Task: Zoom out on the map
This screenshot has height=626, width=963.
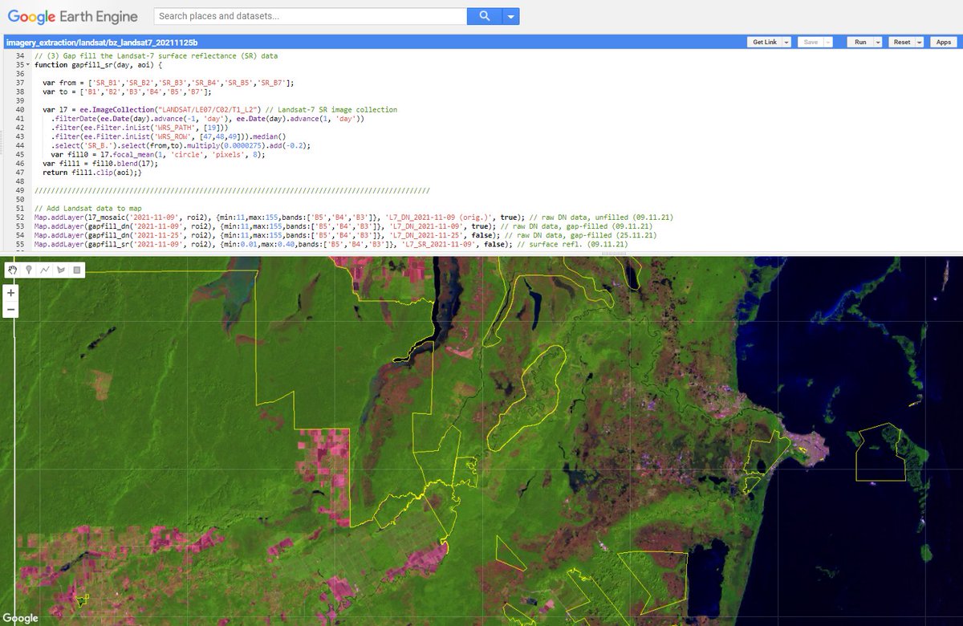Action: [10, 310]
